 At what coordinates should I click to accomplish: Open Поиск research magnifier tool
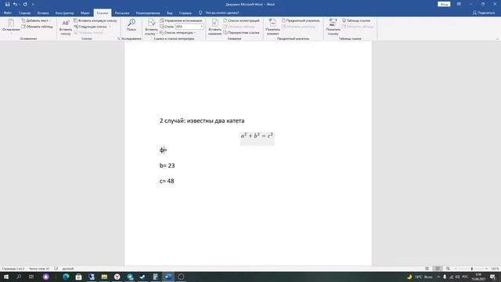tap(132, 25)
